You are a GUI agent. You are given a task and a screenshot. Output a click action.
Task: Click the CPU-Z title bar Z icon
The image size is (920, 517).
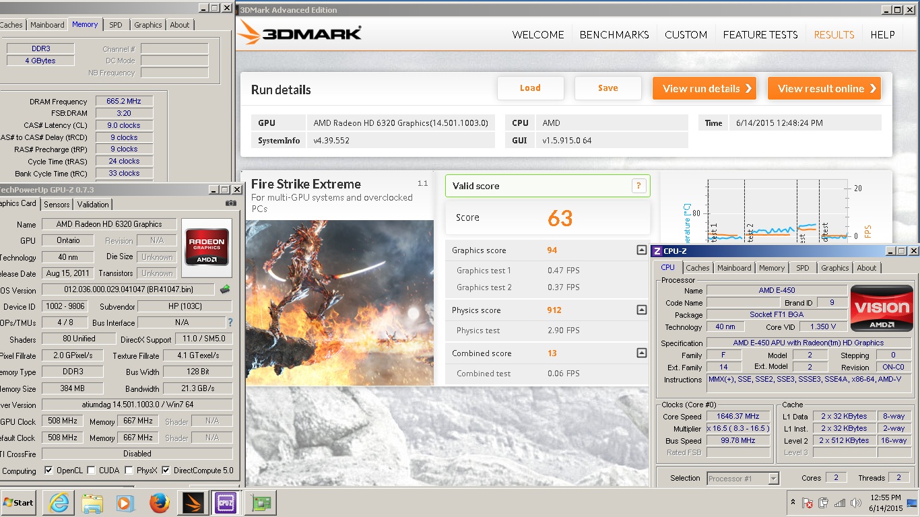657,251
